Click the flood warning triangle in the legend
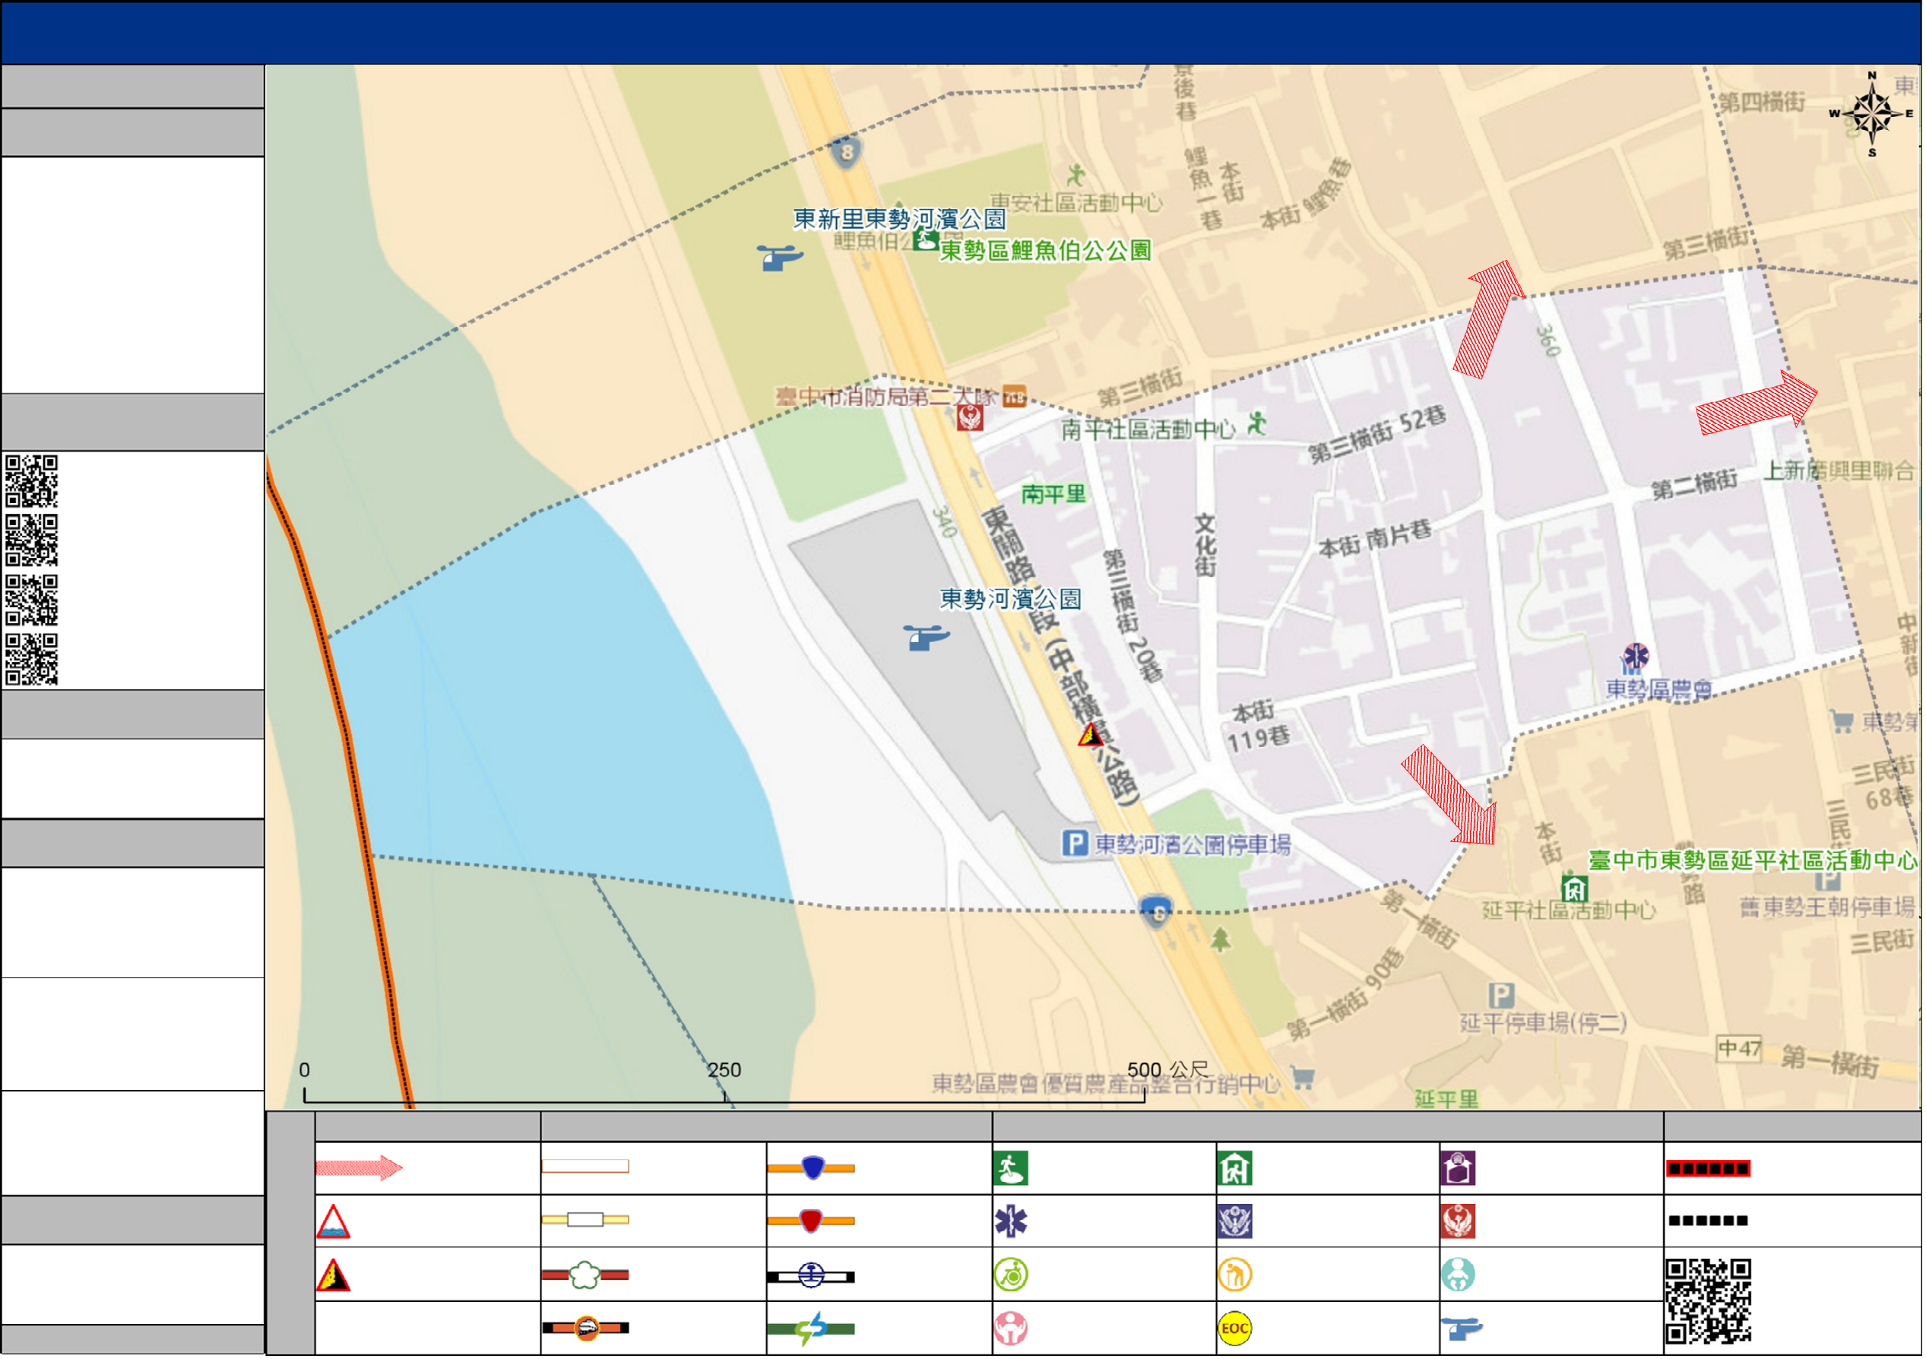Viewport: 1926px width, 1359px height. pyautogui.click(x=333, y=1222)
